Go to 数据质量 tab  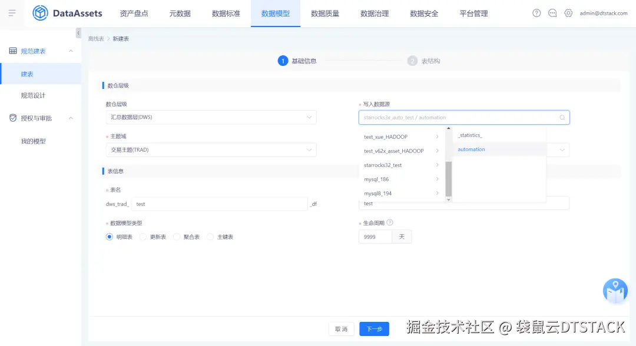325,14
